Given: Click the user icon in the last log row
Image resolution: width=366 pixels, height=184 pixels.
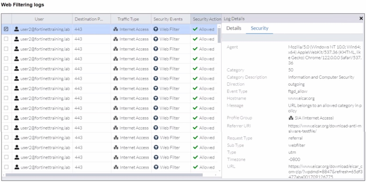Looking at the screenshot, I should [x=16, y=167].
